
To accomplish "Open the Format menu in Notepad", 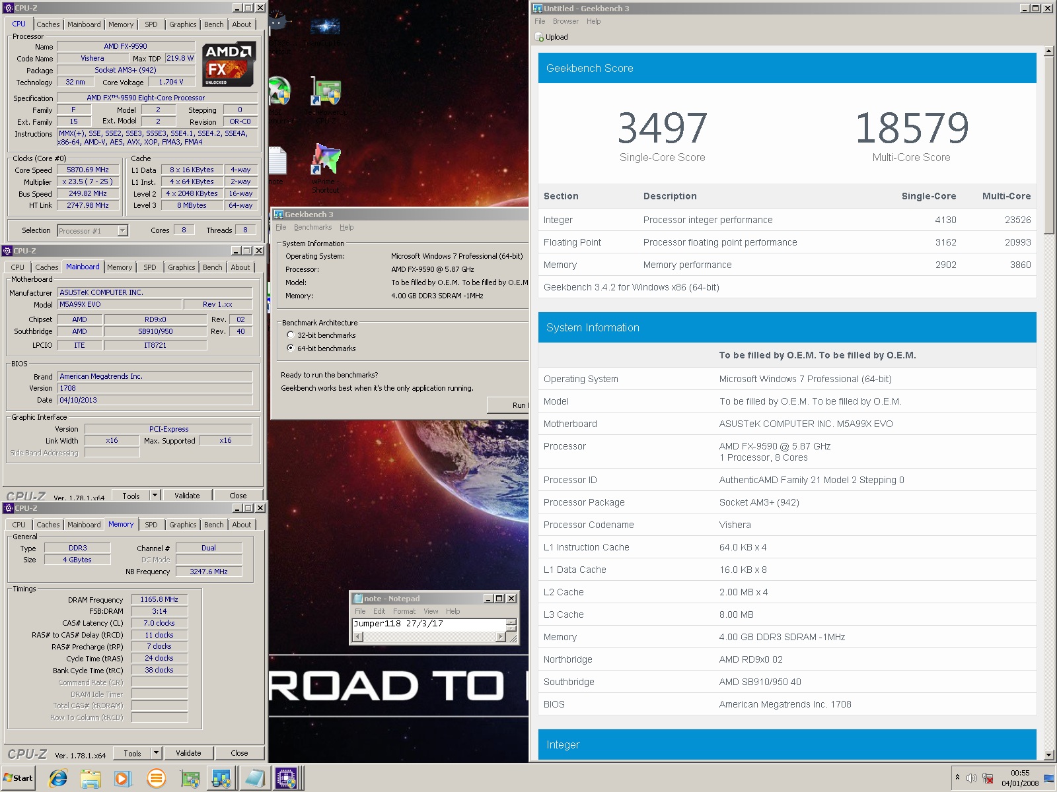I will [x=404, y=611].
